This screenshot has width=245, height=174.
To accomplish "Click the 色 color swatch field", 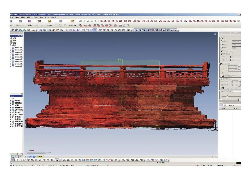I will (x=234, y=73).
